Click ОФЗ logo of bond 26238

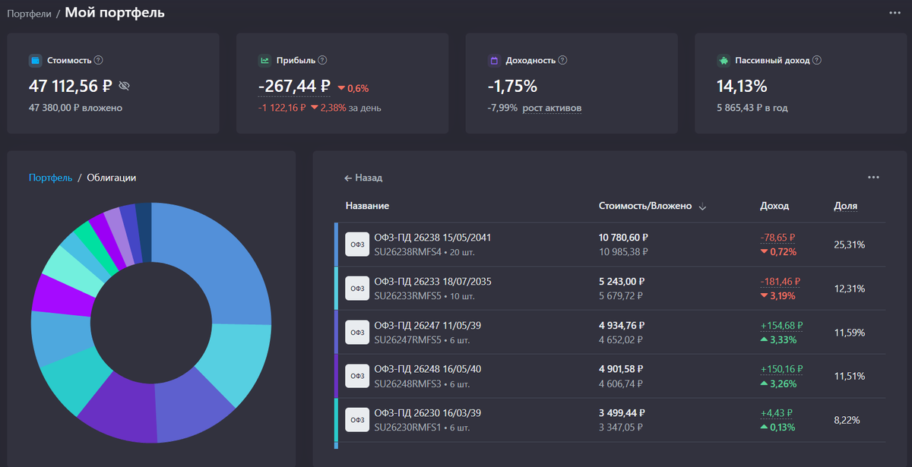pyautogui.click(x=357, y=245)
